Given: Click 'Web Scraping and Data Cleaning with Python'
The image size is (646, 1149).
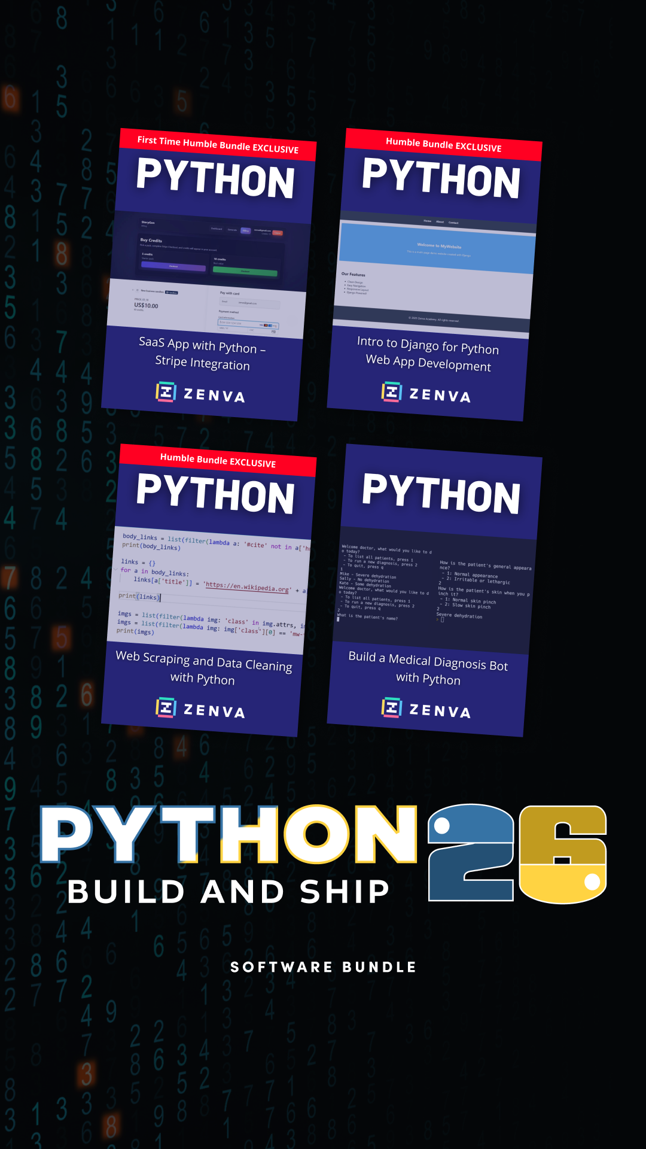Looking at the screenshot, I should tap(203, 668).
